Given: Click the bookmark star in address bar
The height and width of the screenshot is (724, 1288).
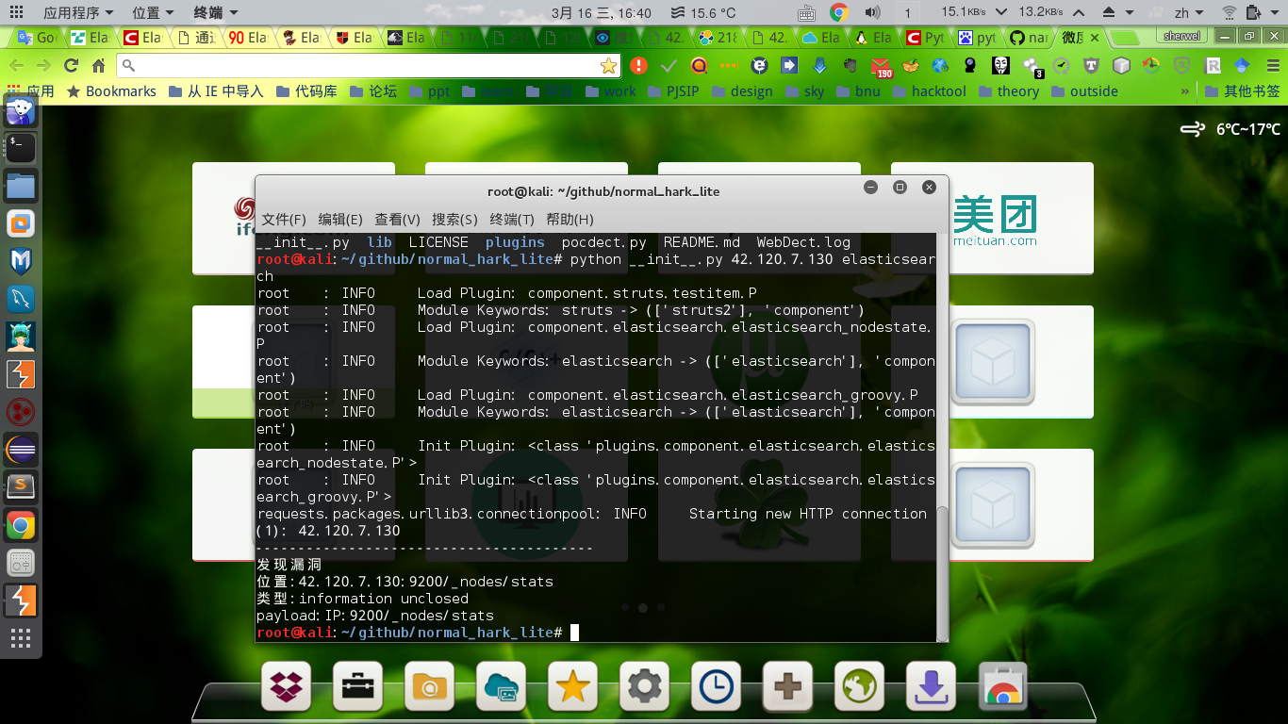Looking at the screenshot, I should (608, 65).
